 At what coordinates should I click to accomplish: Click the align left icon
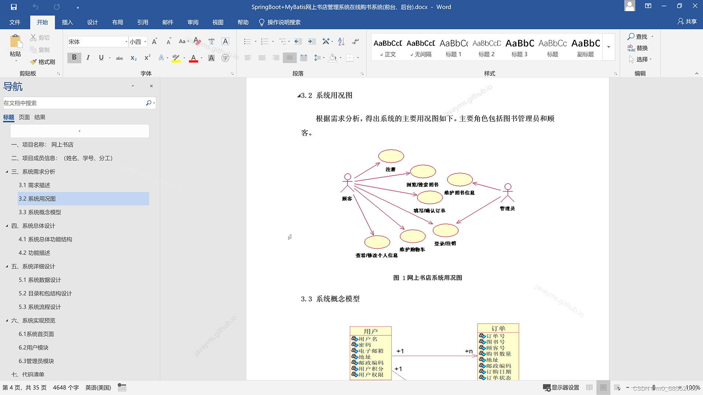(x=248, y=58)
